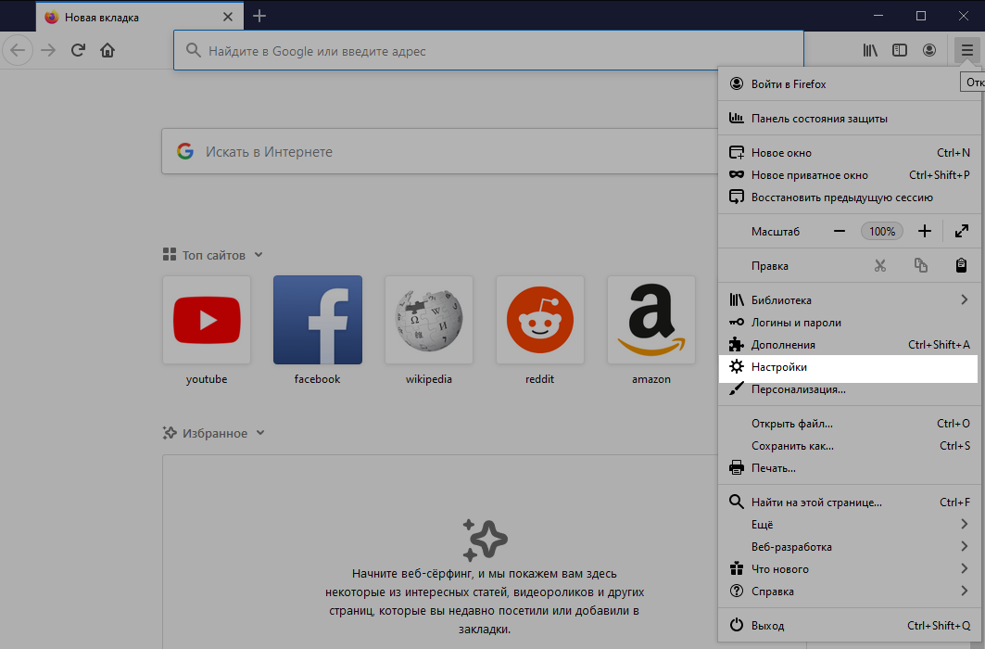The width and height of the screenshot is (985, 649).
Task: Minimize the Firefox window
Action: (x=878, y=16)
